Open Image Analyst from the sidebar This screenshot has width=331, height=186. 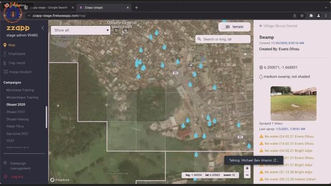click(x=20, y=72)
